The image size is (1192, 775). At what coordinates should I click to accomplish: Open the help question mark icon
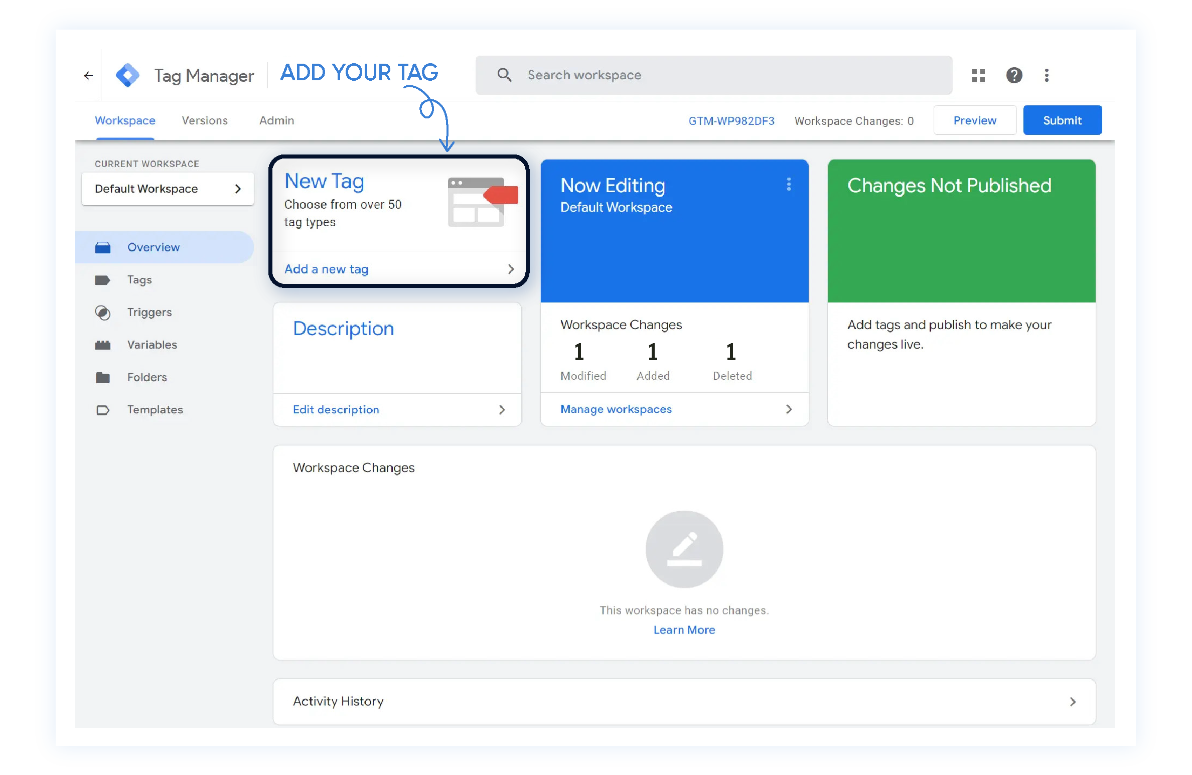pyautogui.click(x=1014, y=76)
